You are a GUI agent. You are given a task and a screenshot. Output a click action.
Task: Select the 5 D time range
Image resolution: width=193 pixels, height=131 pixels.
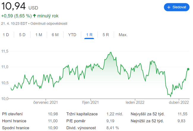click(22, 35)
